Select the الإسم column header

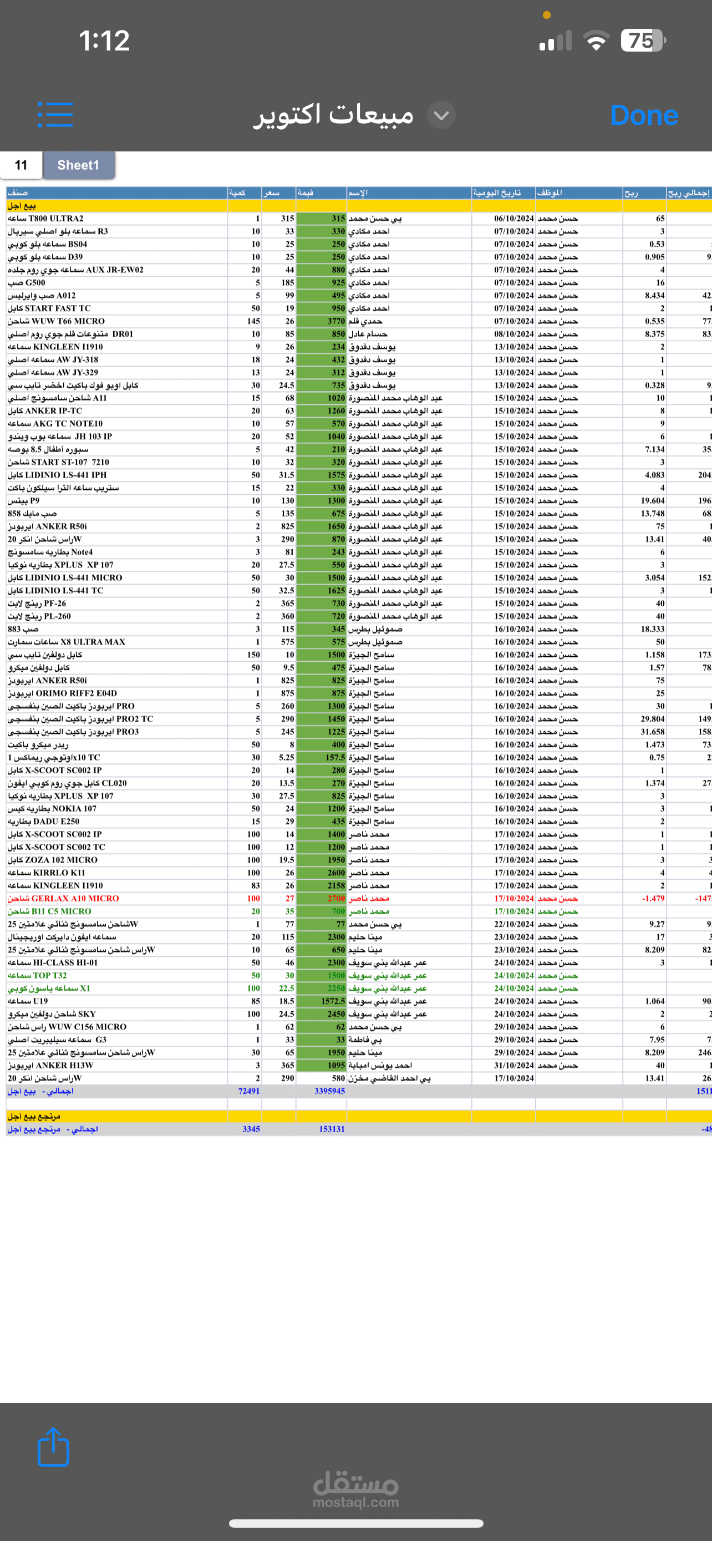409,192
